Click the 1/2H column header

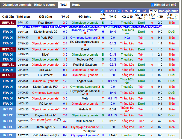point(160,17)
